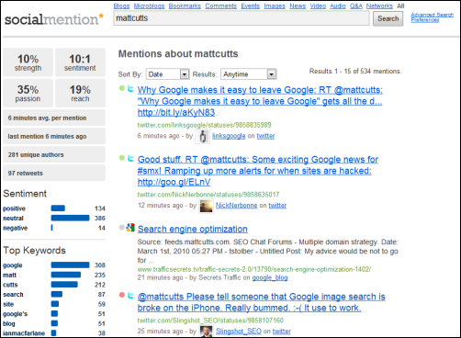Select the Blogs category tab
This screenshot has height=338, width=461.
[121, 6]
